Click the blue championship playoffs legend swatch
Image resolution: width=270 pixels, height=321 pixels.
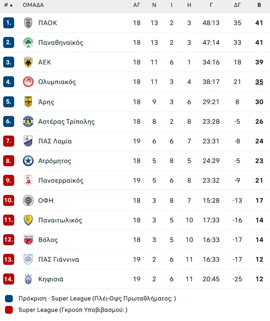[9, 299]
